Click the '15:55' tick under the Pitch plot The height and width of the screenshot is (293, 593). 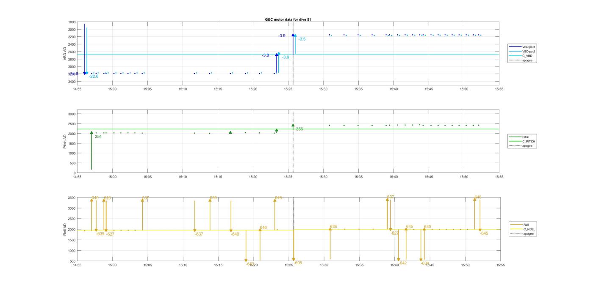point(499,178)
